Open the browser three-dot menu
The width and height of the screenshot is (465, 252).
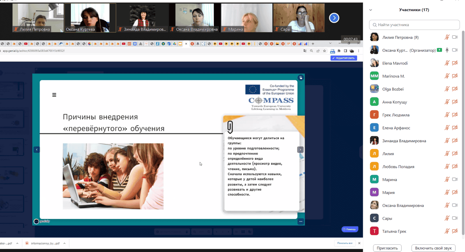click(358, 51)
